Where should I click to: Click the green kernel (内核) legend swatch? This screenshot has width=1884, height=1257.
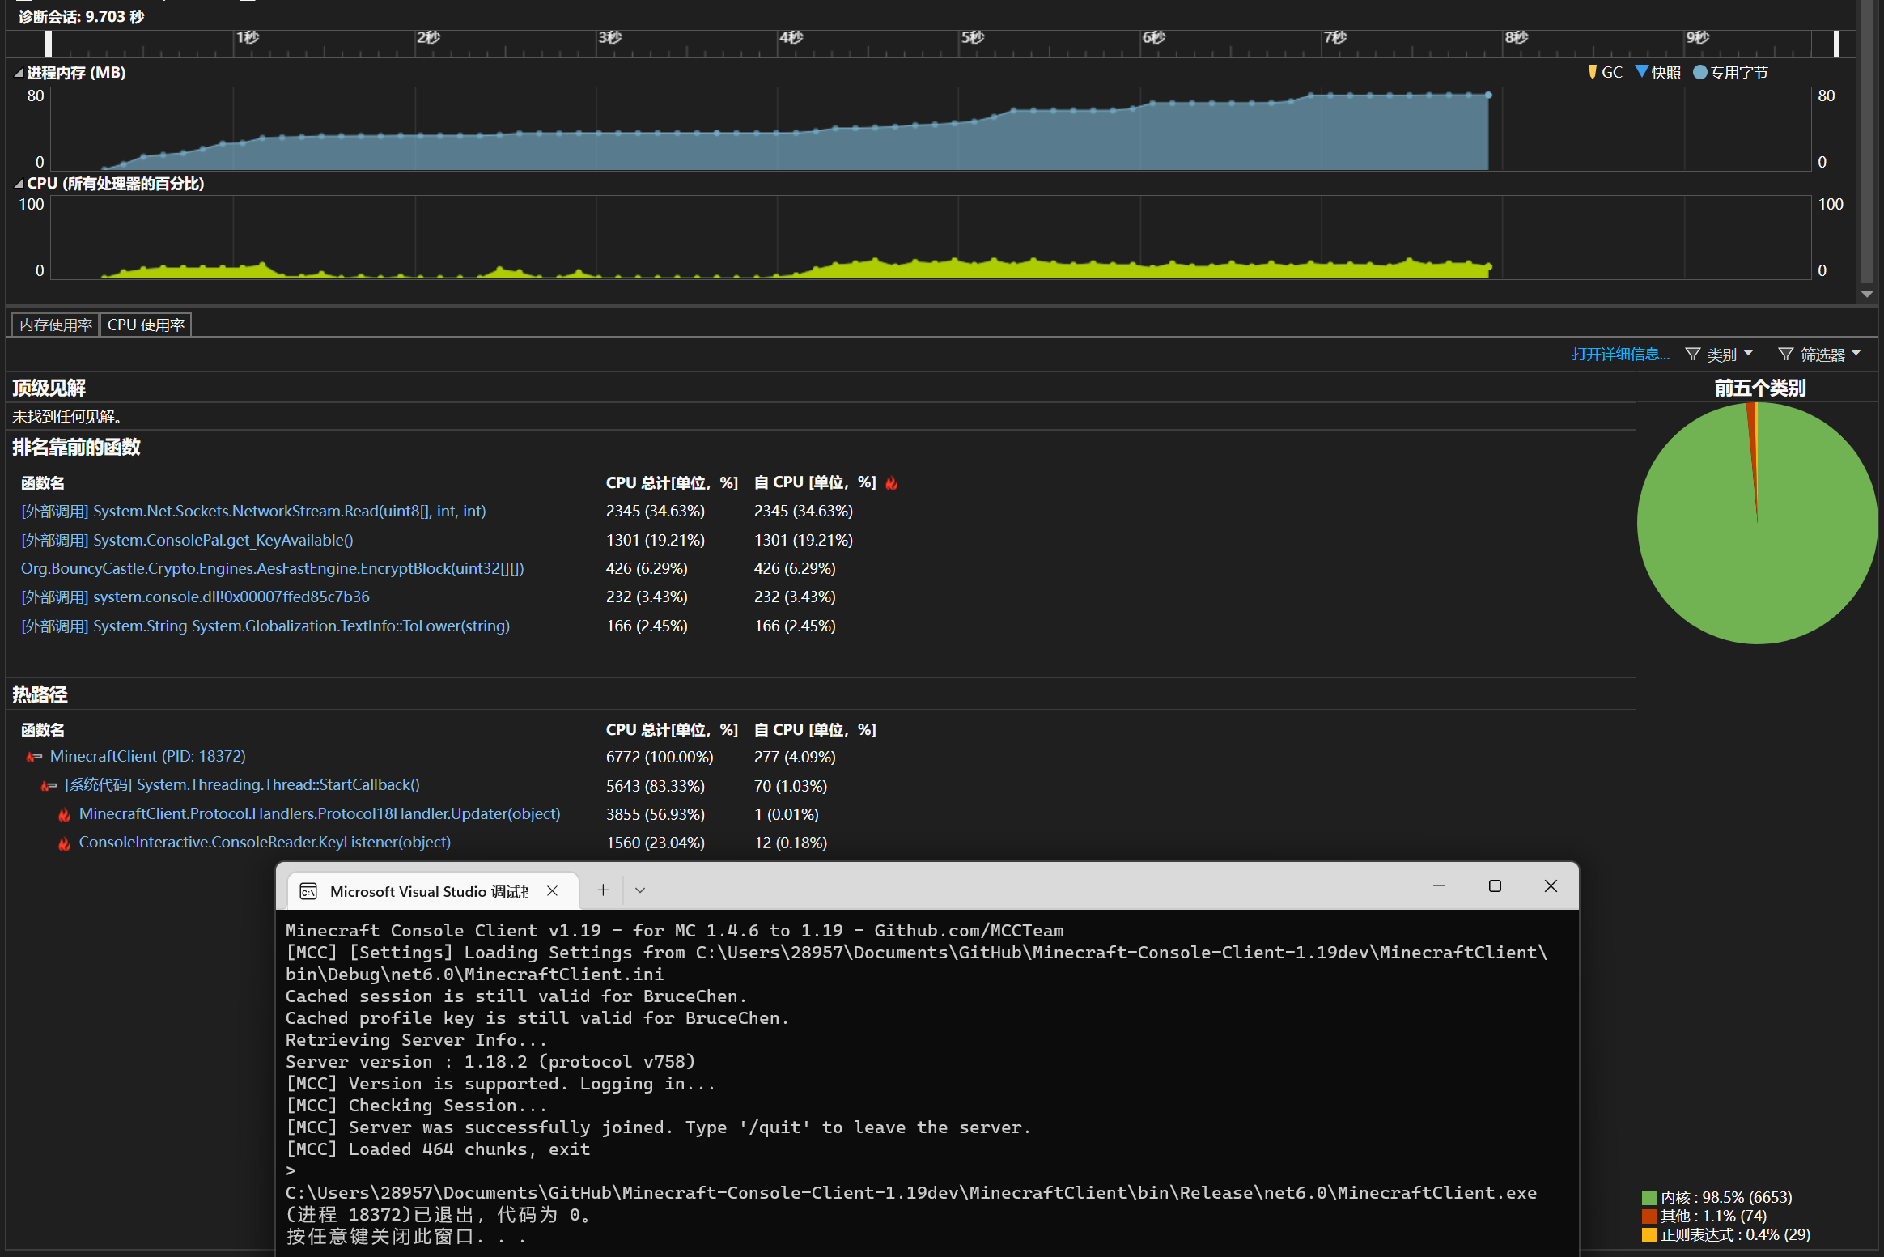click(1649, 1197)
